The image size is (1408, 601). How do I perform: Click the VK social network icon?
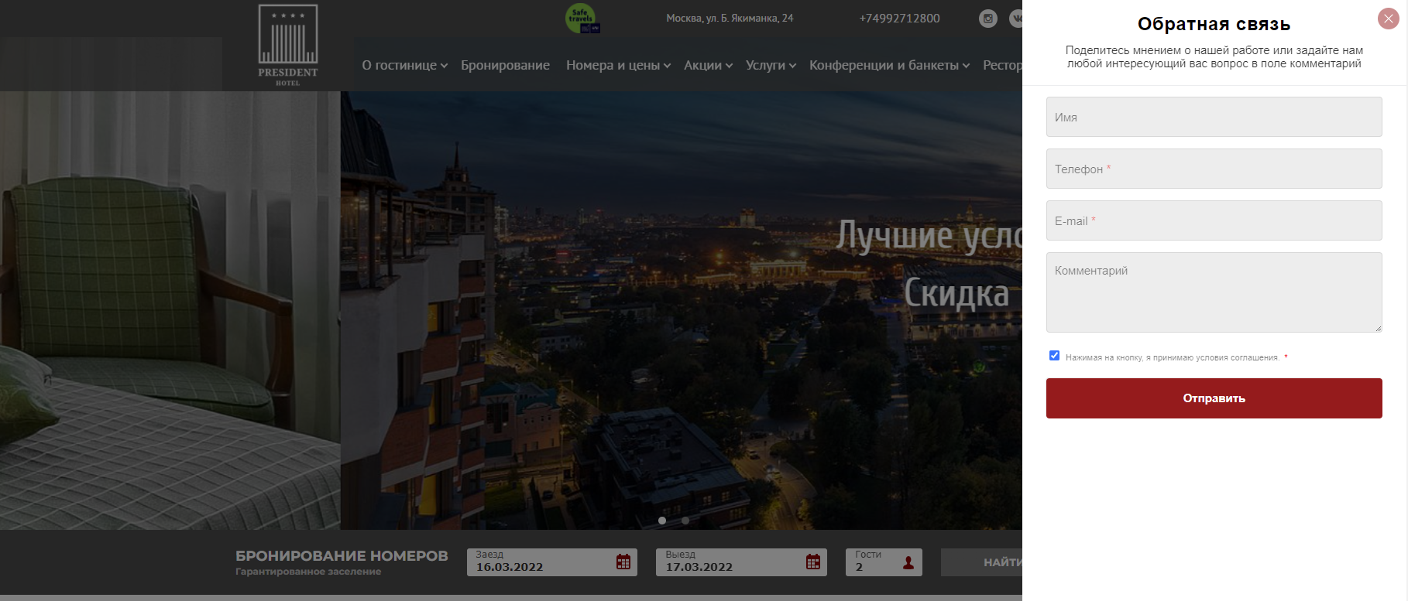pyautogui.click(x=1016, y=19)
